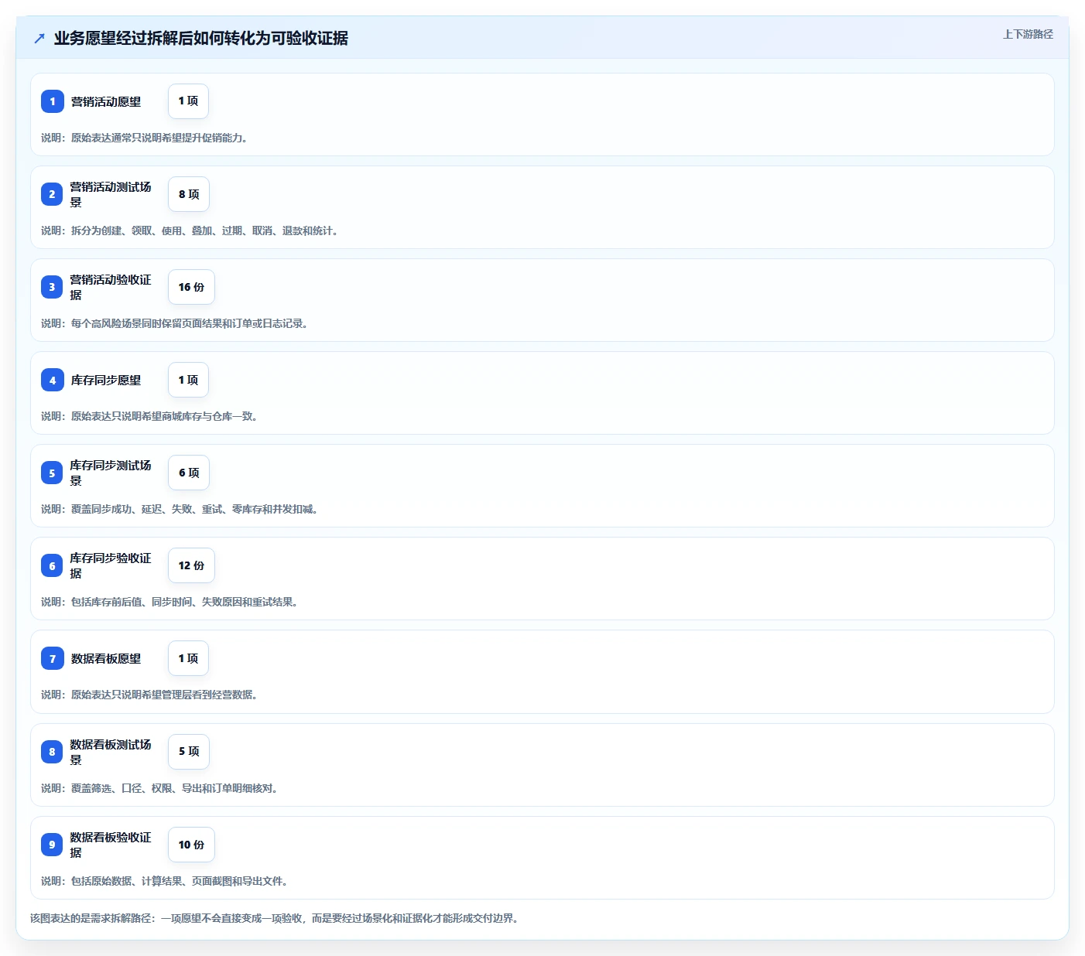Click the 库存同步愿望 card title

(106, 380)
